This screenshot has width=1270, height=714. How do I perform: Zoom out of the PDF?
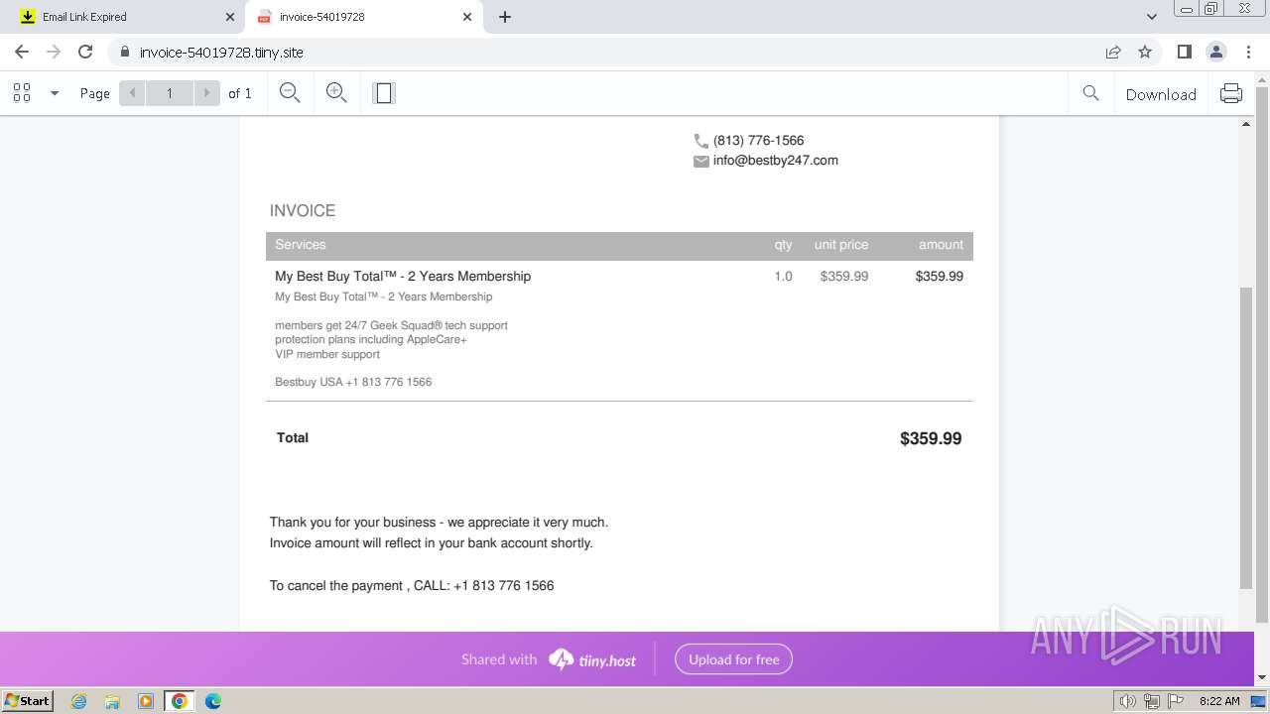pyautogui.click(x=290, y=93)
